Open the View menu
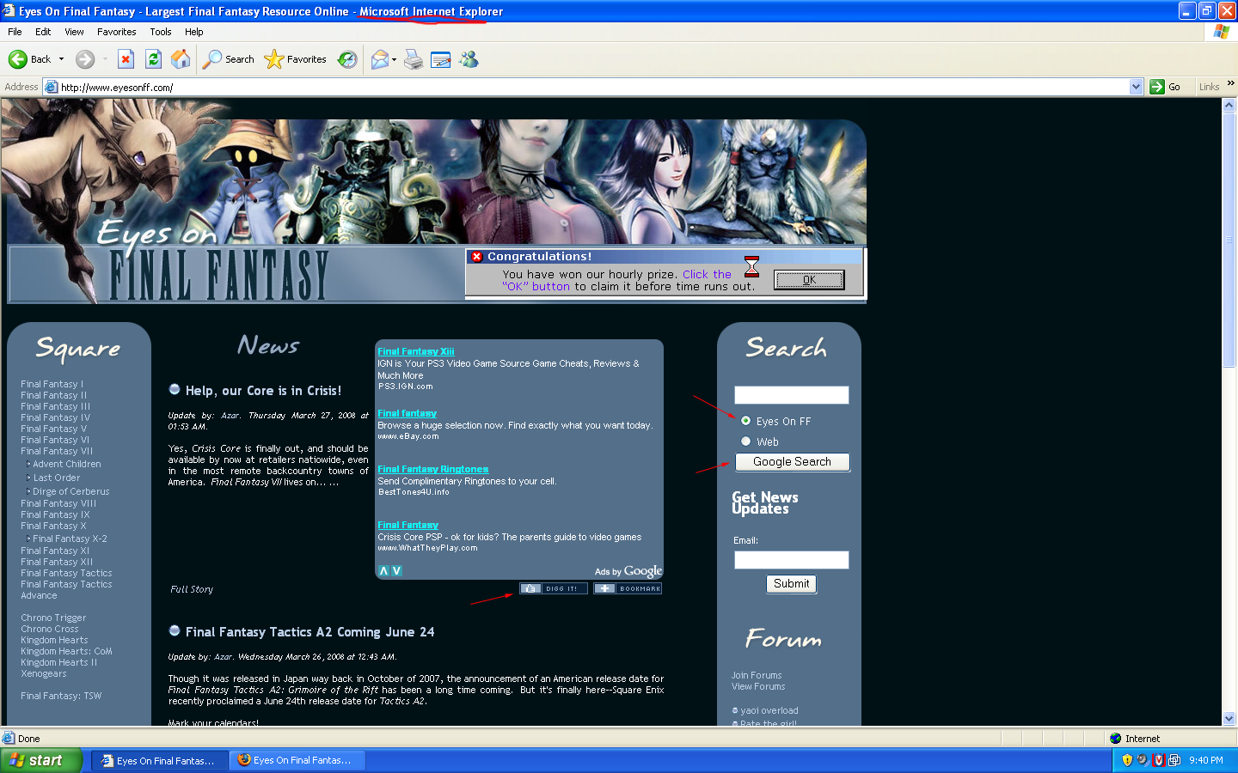 tap(74, 32)
